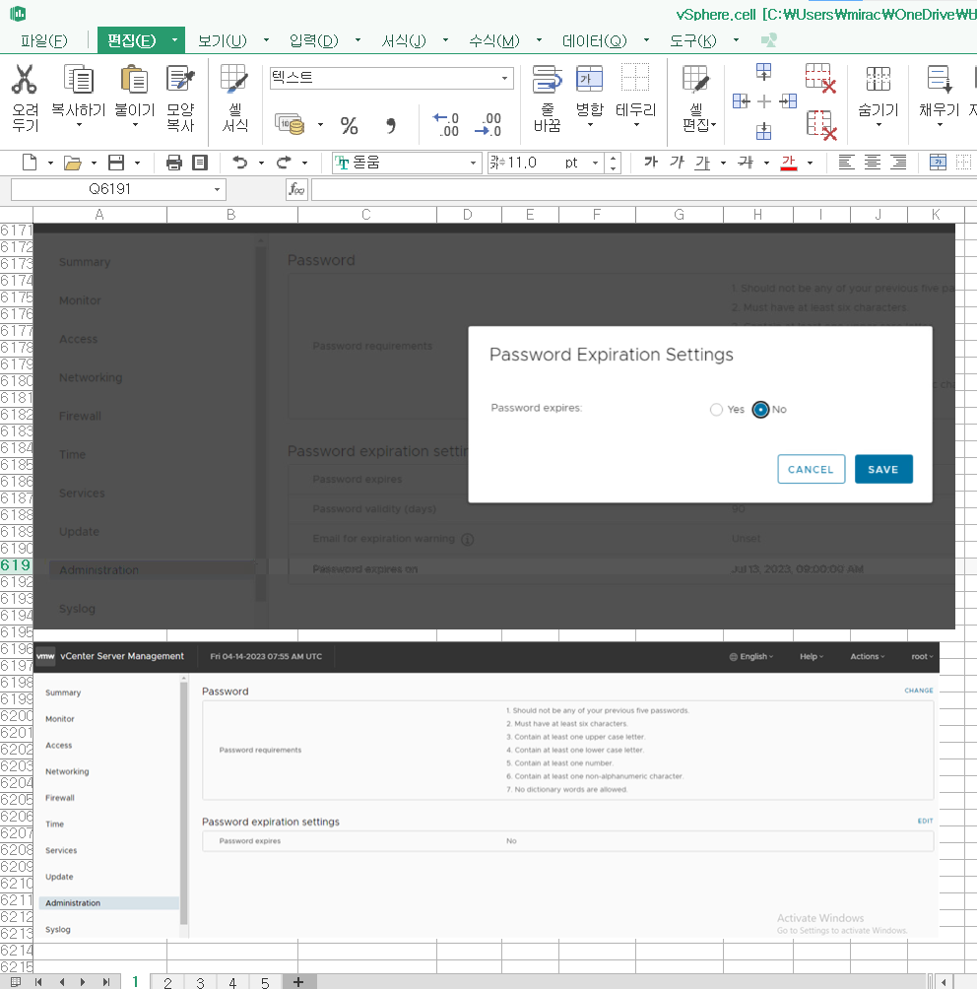Change font color with the red 가 swatch

coord(789,163)
